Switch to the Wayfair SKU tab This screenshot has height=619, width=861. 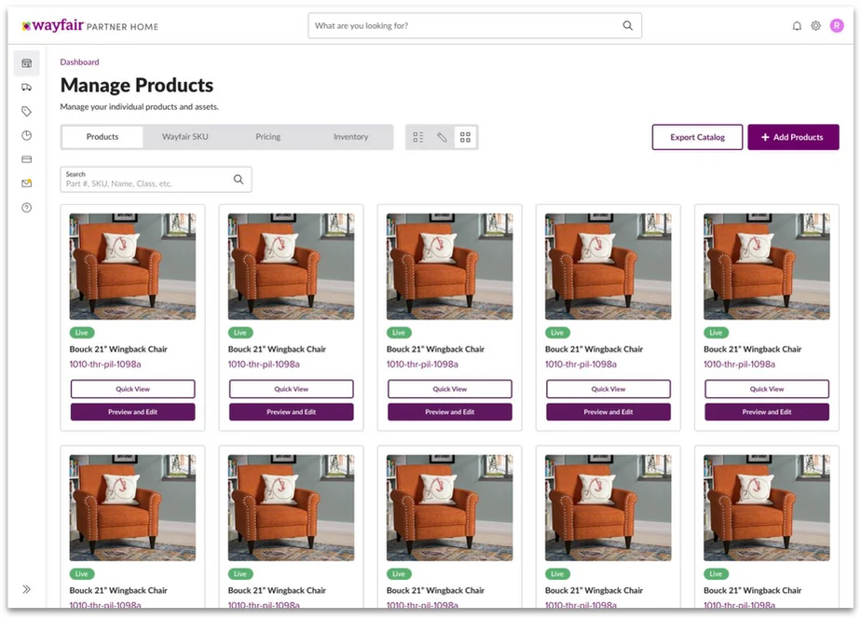coord(185,137)
